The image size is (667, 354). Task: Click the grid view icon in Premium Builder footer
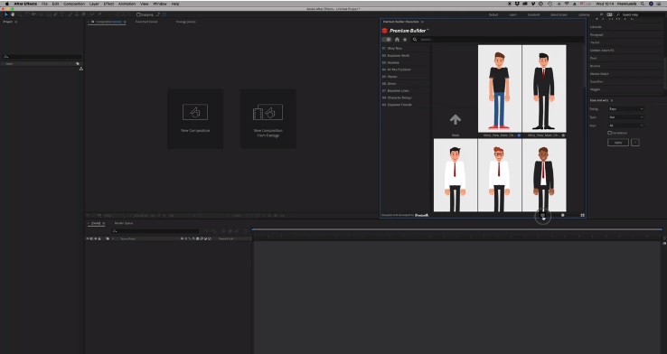pos(582,215)
